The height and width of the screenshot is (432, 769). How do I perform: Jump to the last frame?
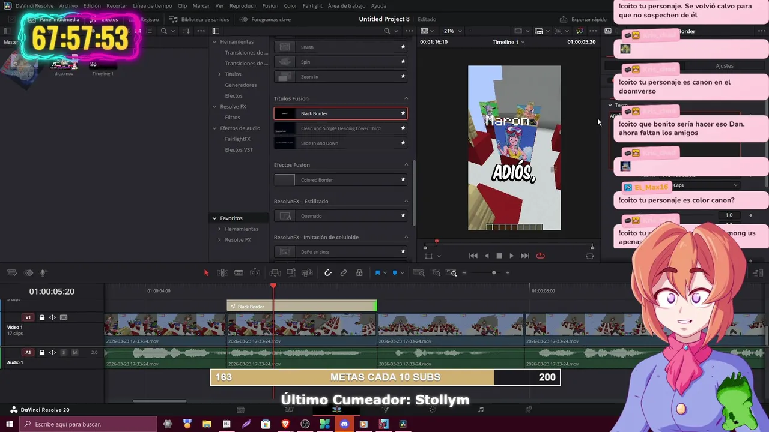tap(525, 256)
